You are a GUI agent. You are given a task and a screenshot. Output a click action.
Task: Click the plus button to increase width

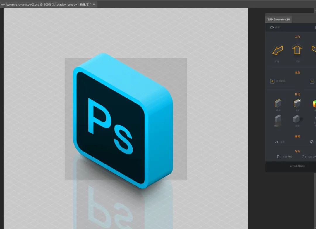(272, 81)
